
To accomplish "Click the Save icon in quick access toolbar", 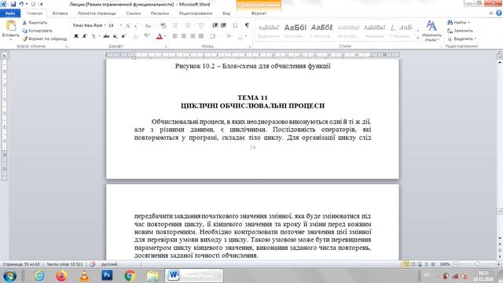I will click(x=13, y=4).
